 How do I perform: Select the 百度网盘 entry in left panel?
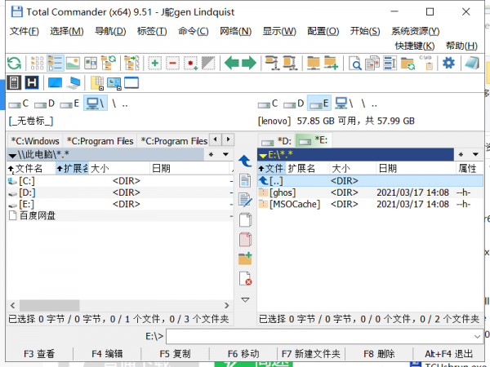tap(120, 215)
